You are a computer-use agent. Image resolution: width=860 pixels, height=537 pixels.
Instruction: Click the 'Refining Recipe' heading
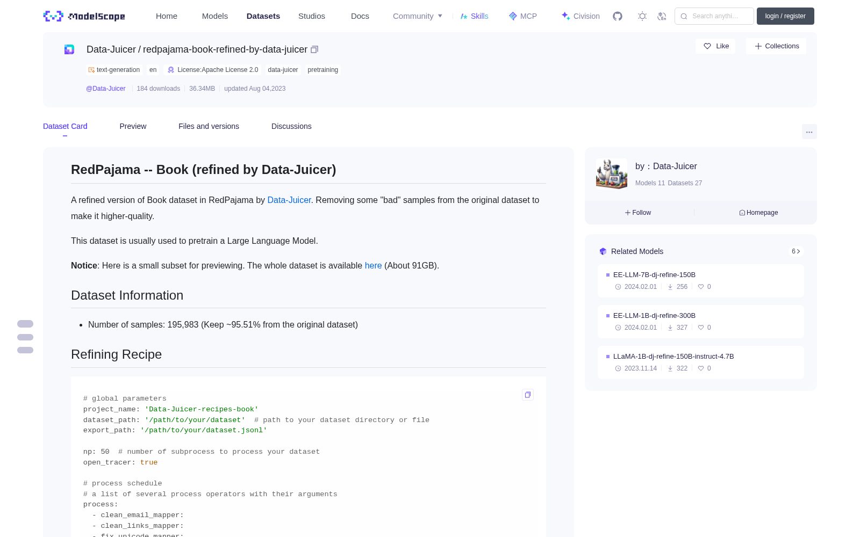click(117, 354)
